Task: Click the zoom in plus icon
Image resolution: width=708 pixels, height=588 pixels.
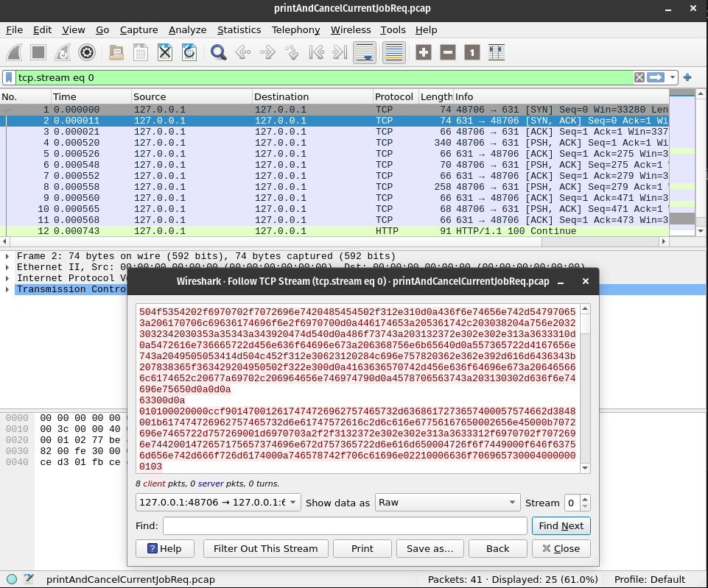Action: pyautogui.click(x=423, y=52)
